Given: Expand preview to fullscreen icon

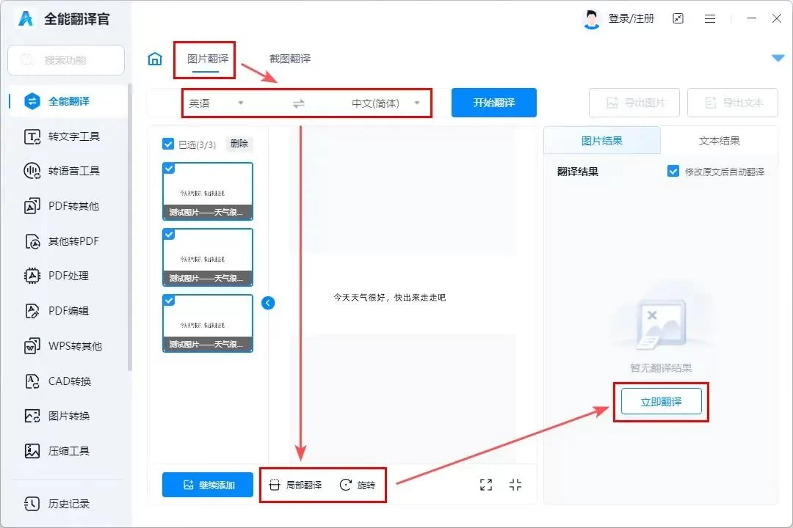Looking at the screenshot, I should (485, 485).
